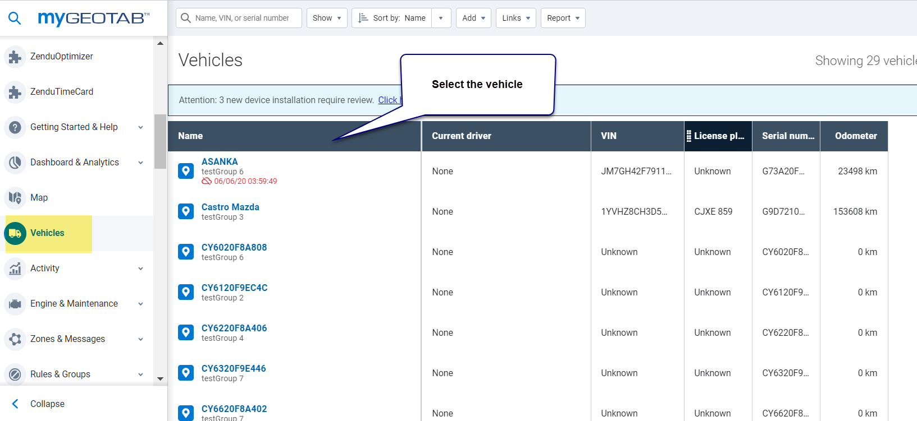Open the Sort by options arrow

441,18
